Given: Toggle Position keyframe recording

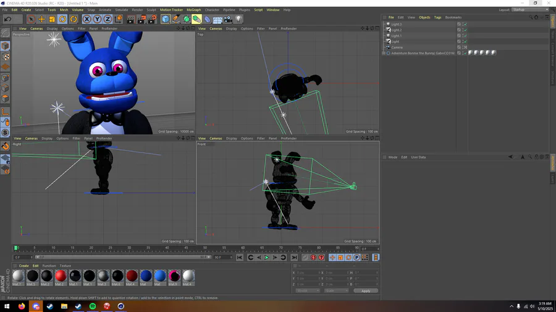Looking at the screenshot, I should 332,258.
